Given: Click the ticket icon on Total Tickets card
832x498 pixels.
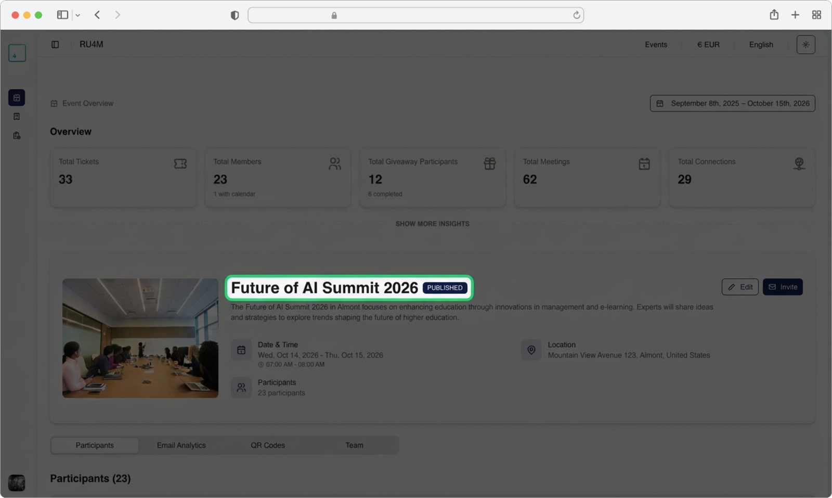Looking at the screenshot, I should click(x=180, y=163).
